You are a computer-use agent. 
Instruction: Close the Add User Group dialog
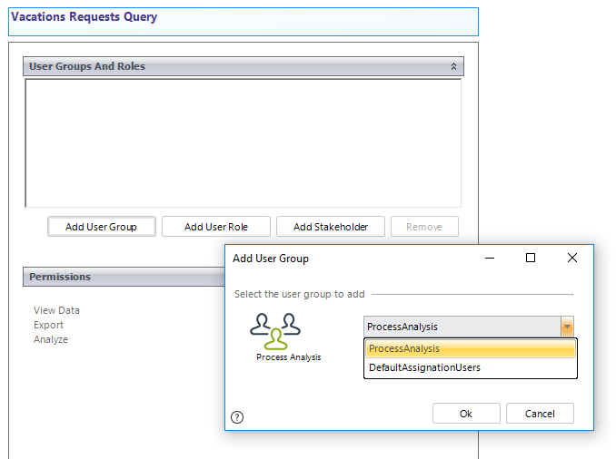click(x=571, y=258)
